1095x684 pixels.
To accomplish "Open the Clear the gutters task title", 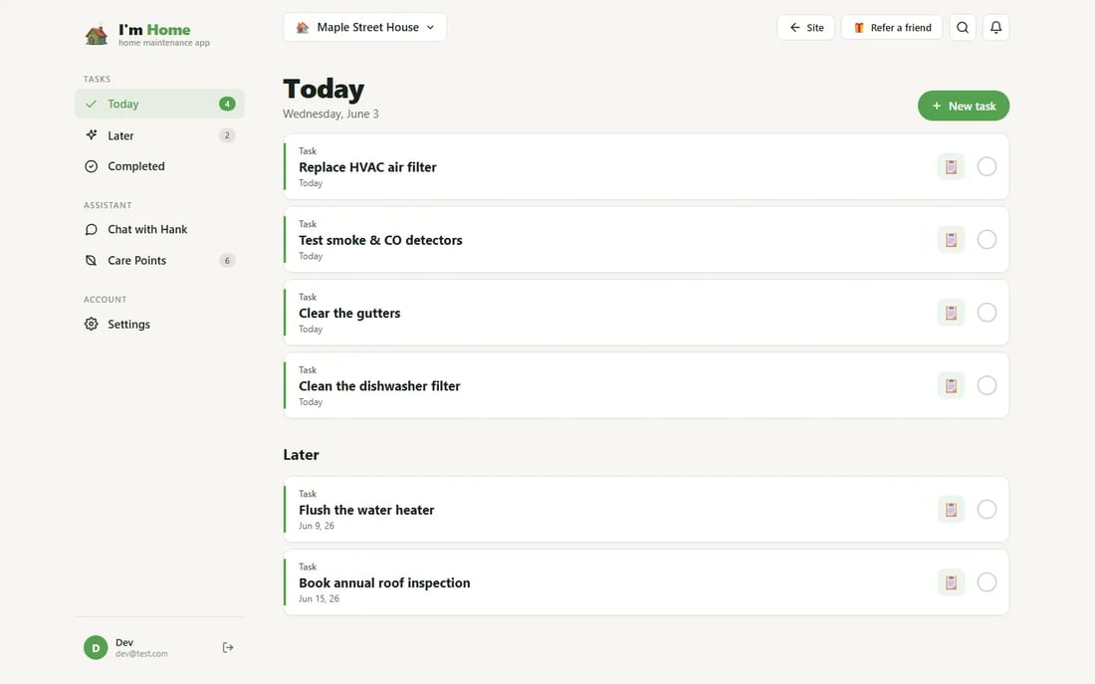I will tap(349, 313).
